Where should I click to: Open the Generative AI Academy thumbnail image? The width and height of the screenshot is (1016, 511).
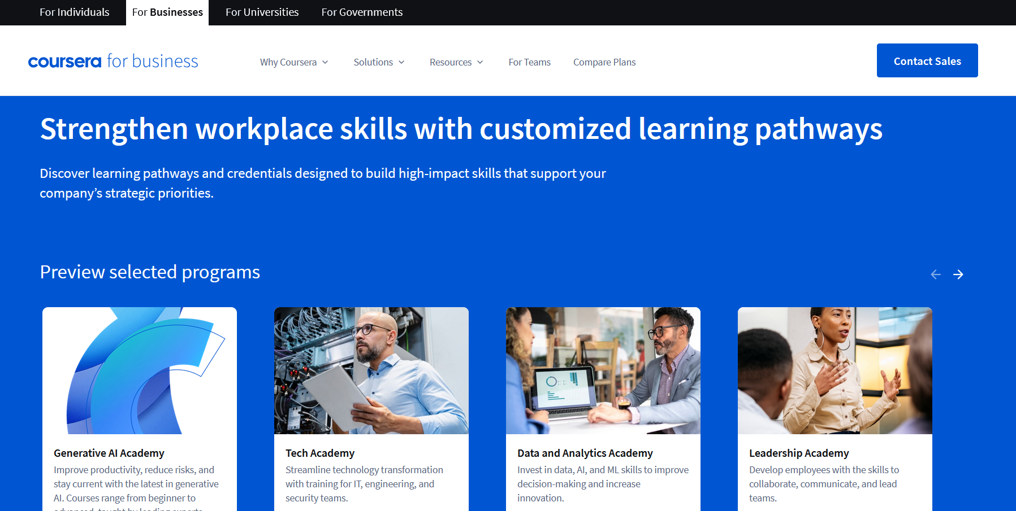click(140, 370)
